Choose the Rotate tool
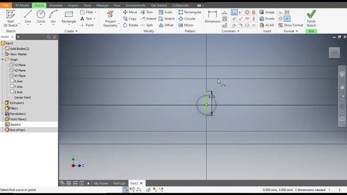Viewport: 347px width, 195px height. click(x=130, y=25)
